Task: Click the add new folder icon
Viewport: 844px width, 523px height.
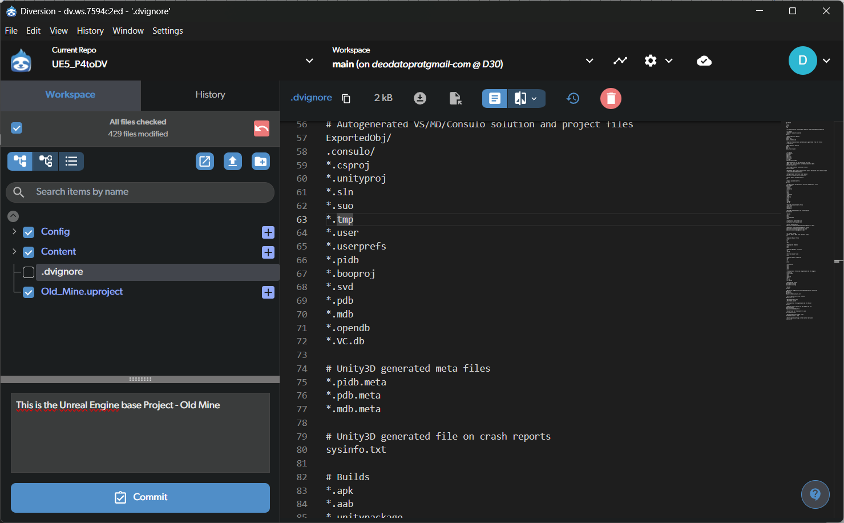Action: 261,162
